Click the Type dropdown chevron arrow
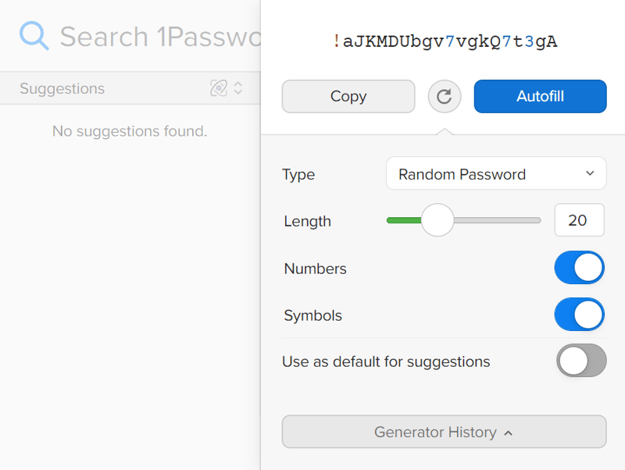 [x=590, y=173]
